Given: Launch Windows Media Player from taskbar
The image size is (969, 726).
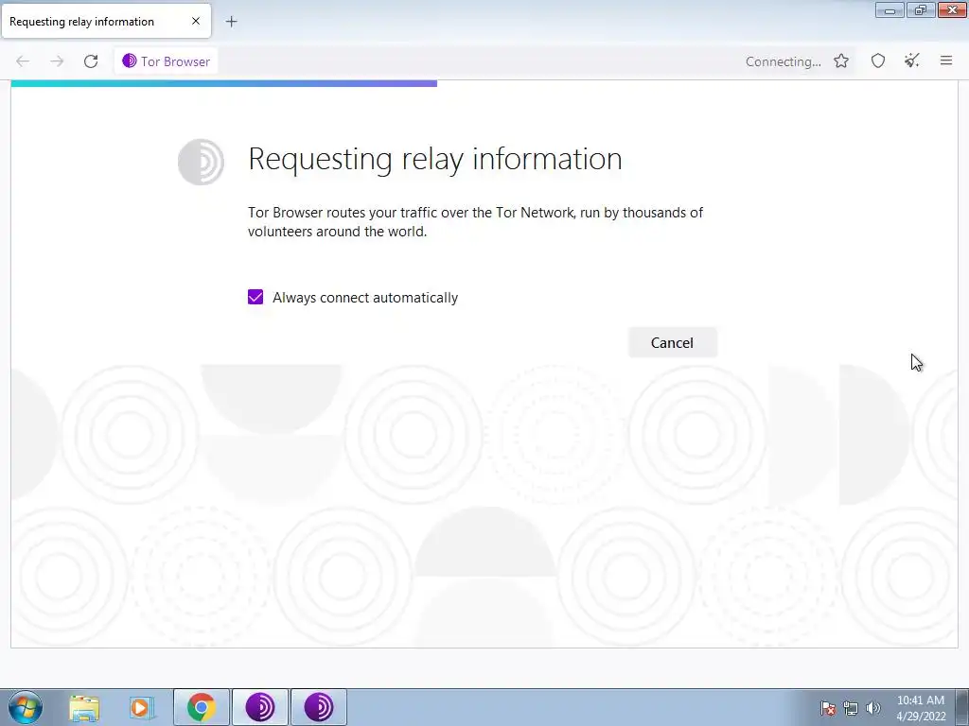Looking at the screenshot, I should click(141, 707).
